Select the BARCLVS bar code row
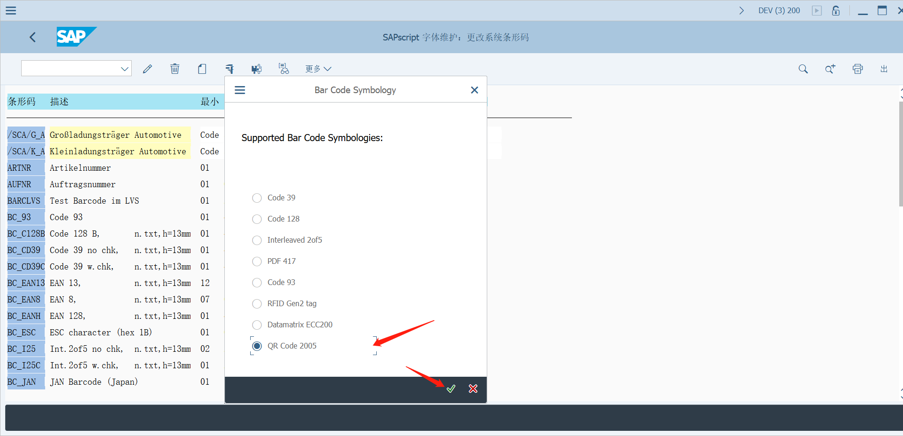Image resolution: width=903 pixels, height=436 pixels. click(26, 201)
